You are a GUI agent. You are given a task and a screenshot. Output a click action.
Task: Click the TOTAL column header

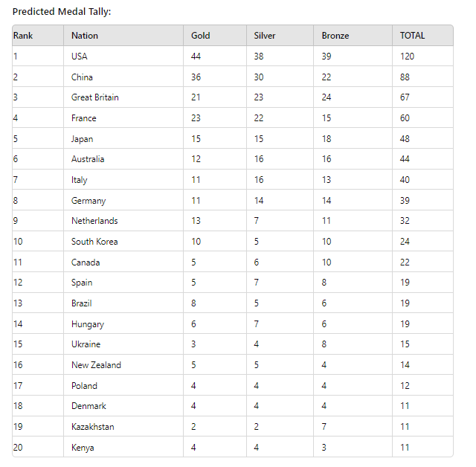click(x=412, y=36)
